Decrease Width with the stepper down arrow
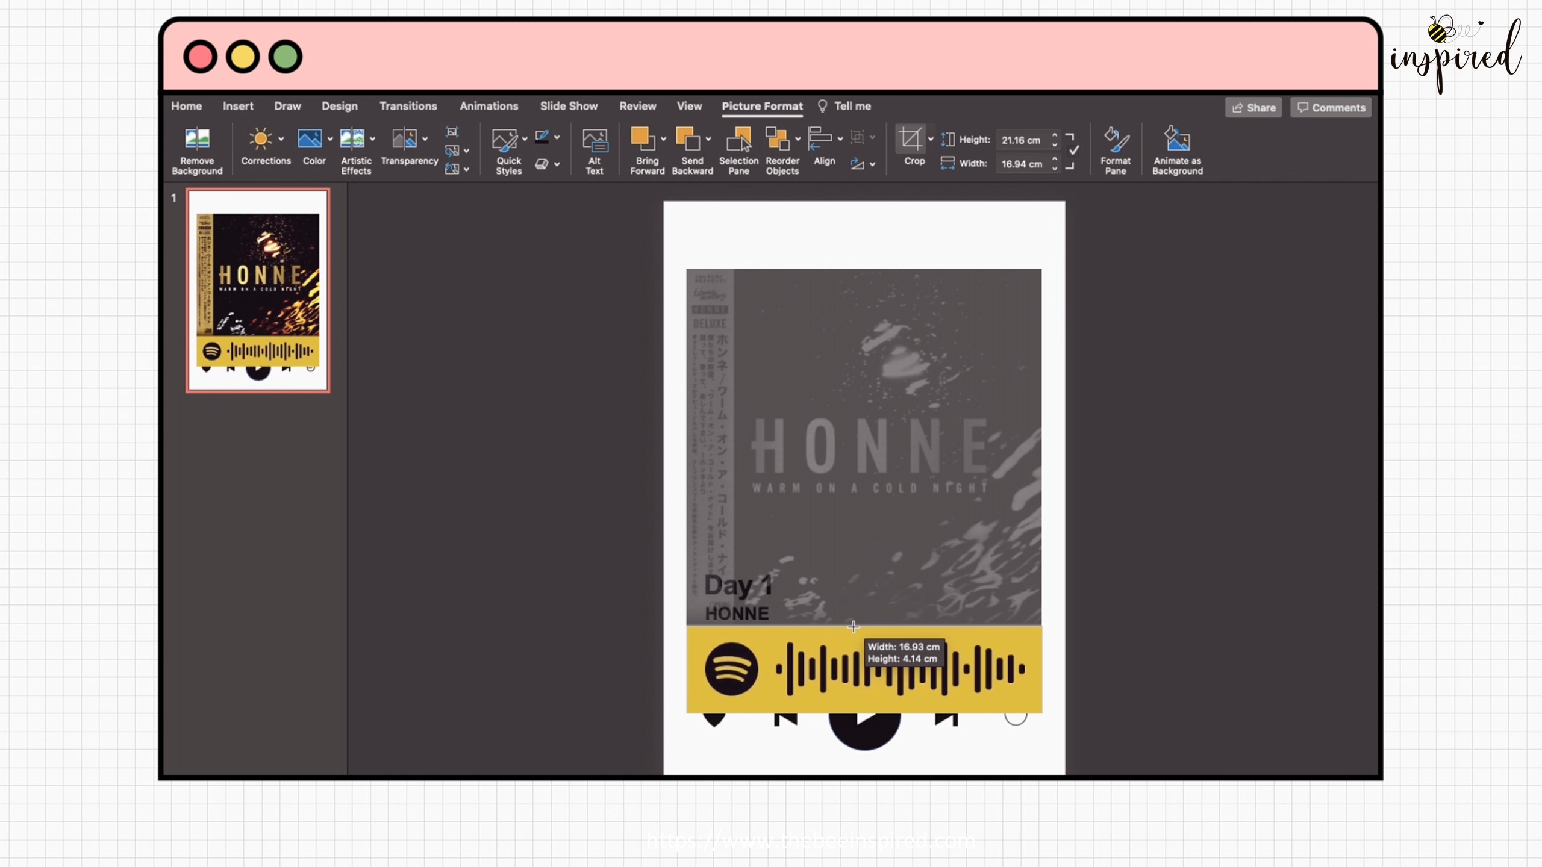The height and width of the screenshot is (867, 1542). pos(1055,169)
